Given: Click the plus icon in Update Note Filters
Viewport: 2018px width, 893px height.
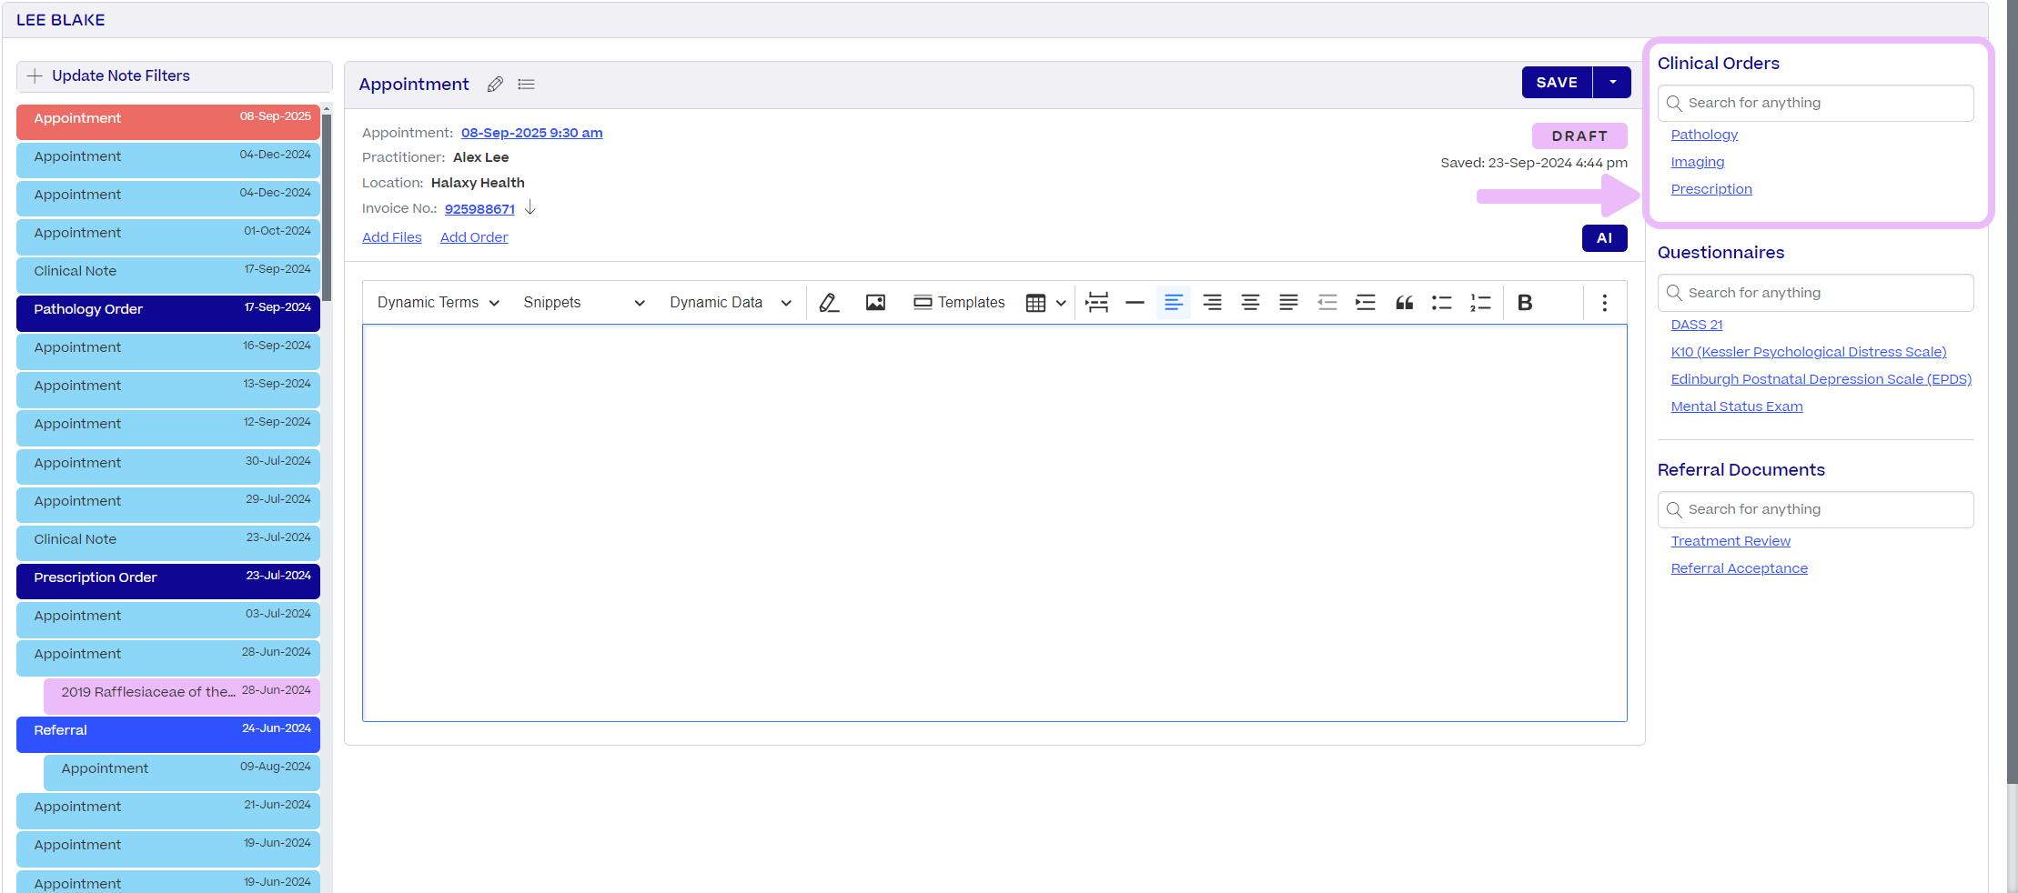Looking at the screenshot, I should tap(35, 75).
